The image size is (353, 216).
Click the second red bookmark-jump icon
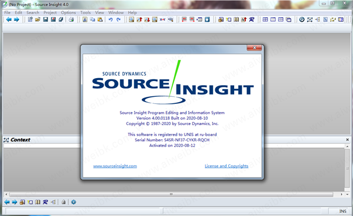pos(192,19)
